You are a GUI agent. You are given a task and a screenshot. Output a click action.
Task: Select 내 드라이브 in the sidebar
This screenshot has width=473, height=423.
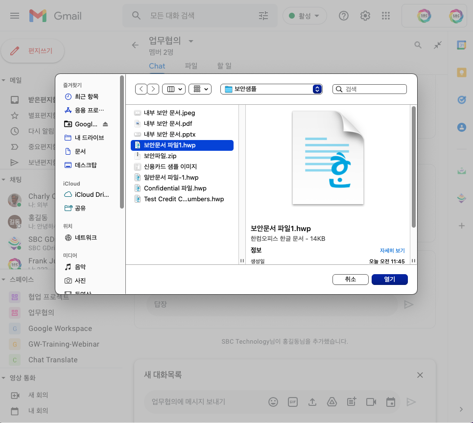coord(89,138)
